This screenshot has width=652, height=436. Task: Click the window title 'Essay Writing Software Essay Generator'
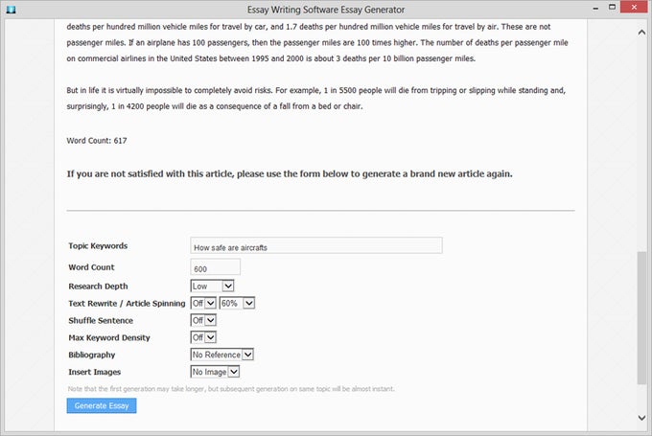pos(326,10)
